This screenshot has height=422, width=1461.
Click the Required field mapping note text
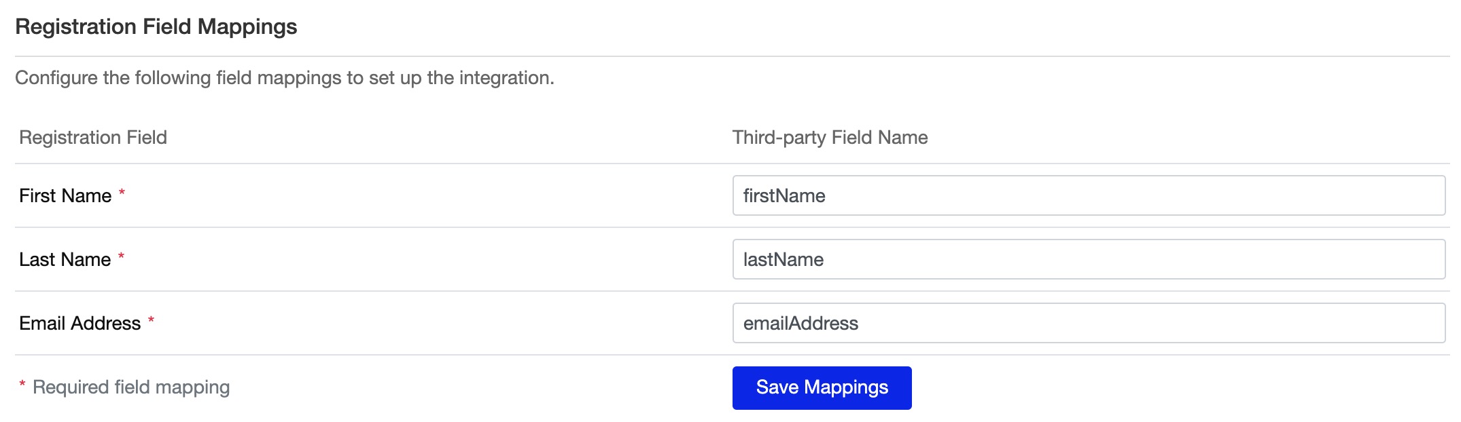point(131,387)
